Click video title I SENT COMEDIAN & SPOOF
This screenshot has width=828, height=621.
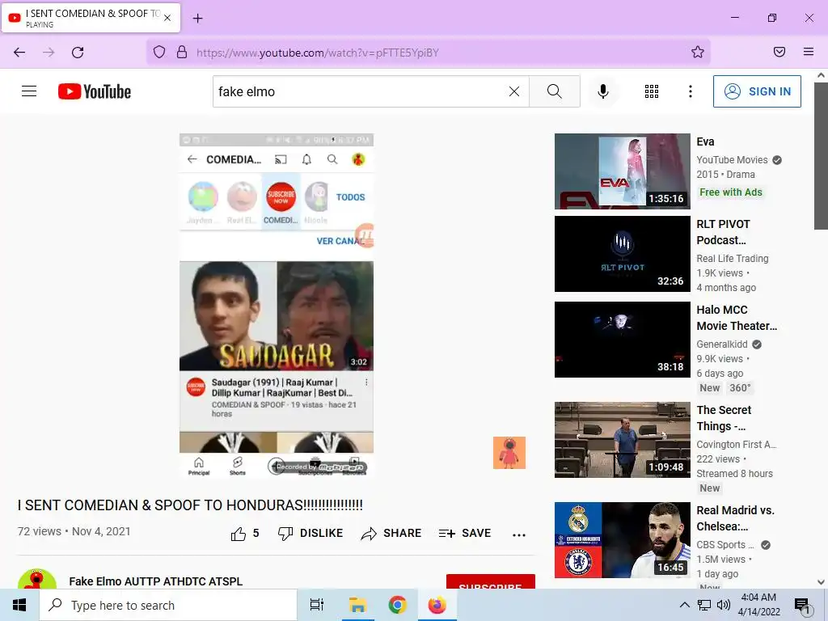click(x=190, y=505)
